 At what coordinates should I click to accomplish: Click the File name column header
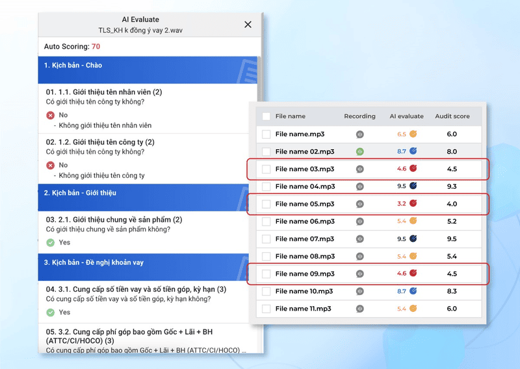tap(290, 117)
